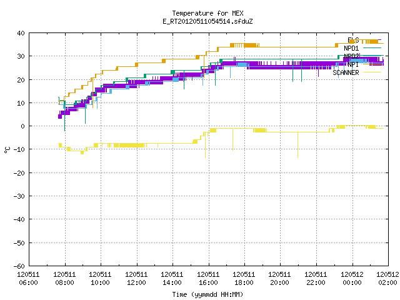
Task: Click the x-axis tick label 120511 20:00
Action: pyautogui.click(x=280, y=279)
